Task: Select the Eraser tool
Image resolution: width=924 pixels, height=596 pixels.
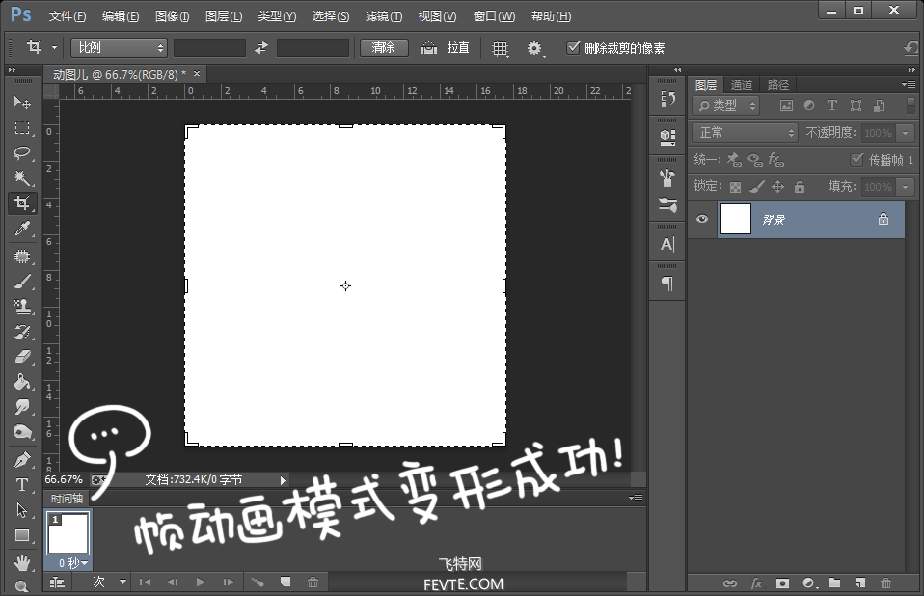Action: [x=22, y=357]
